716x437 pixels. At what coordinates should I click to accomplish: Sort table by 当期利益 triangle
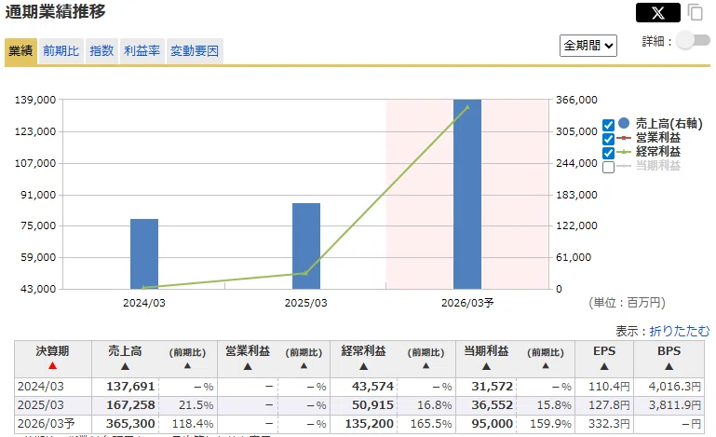(486, 366)
